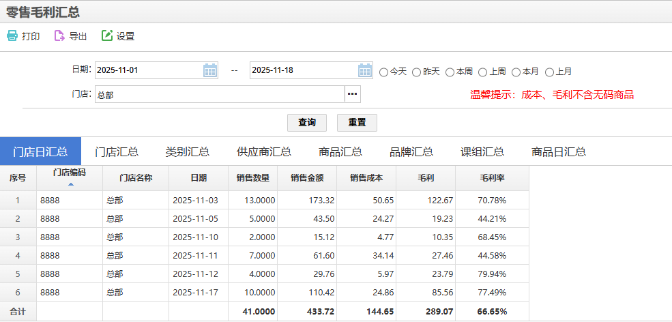Switch to the 门店汇总 tab
672x322 pixels.
pyautogui.click(x=117, y=151)
